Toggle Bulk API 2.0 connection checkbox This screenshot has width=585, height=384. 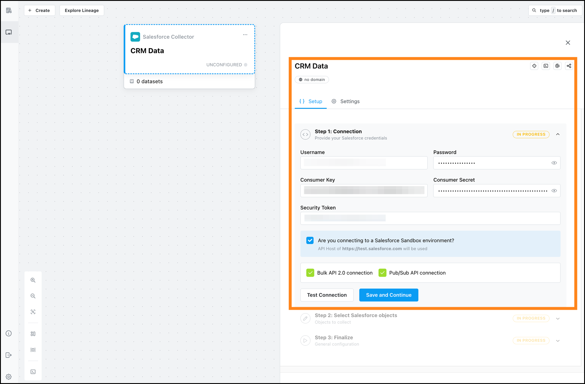310,273
